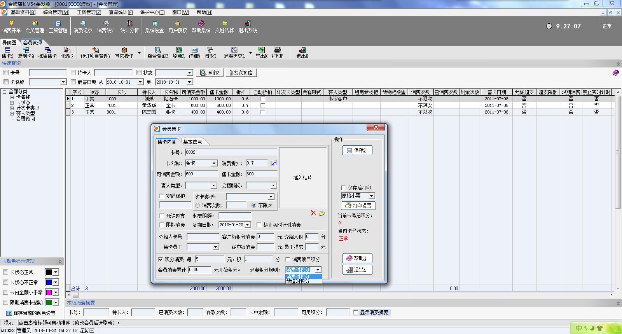Open the 消费开单 toolbar icon
Image resolution: width=622 pixels, height=334 pixels.
[11, 27]
